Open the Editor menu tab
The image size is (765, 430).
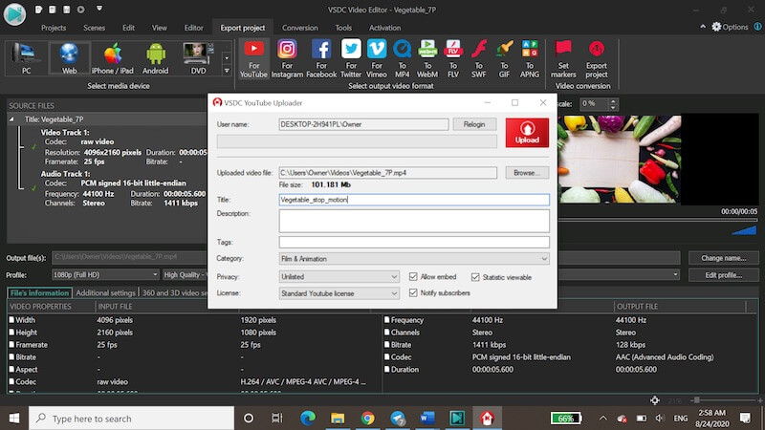click(x=193, y=28)
